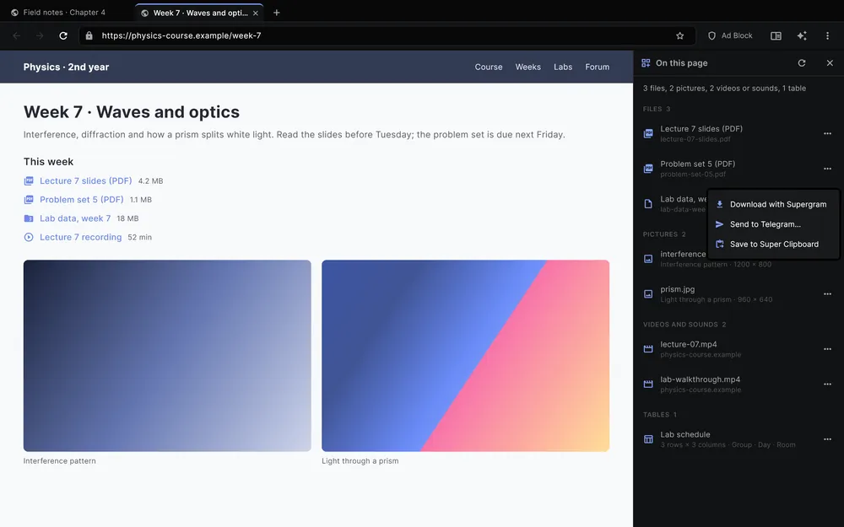
Task: Open the browser three-dot menu
Action: click(x=827, y=35)
